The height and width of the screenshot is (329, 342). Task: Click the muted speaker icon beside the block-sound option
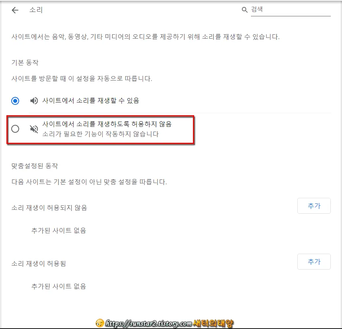tap(34, 129)
